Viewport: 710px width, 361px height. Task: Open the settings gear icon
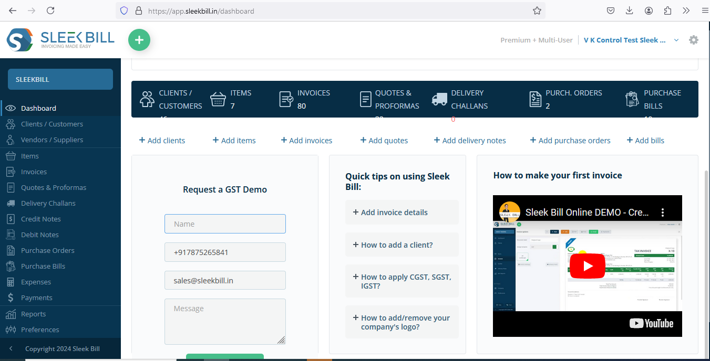tap(694, 40)
